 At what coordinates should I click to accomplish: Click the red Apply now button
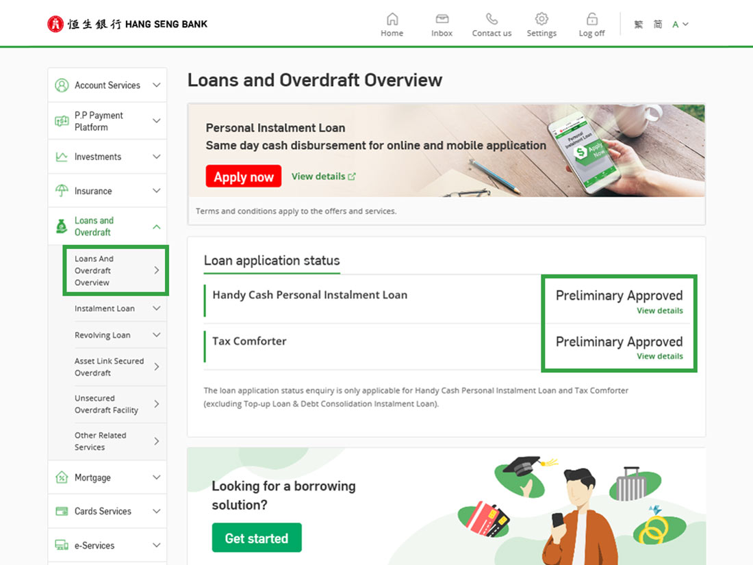[x=244, y=176]
